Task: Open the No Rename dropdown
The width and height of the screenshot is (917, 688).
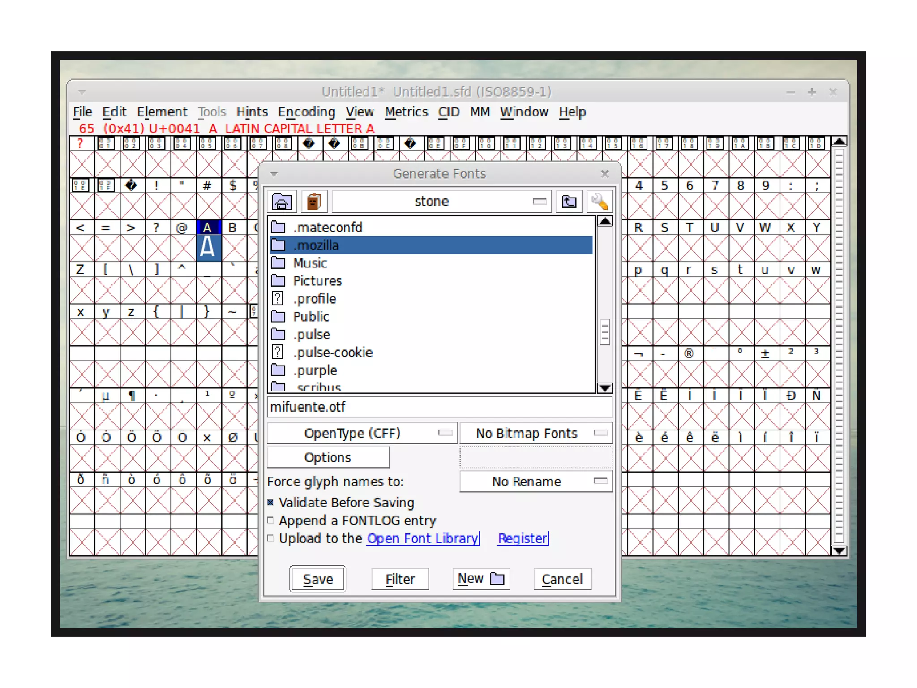Action: [x=536, y=482]
